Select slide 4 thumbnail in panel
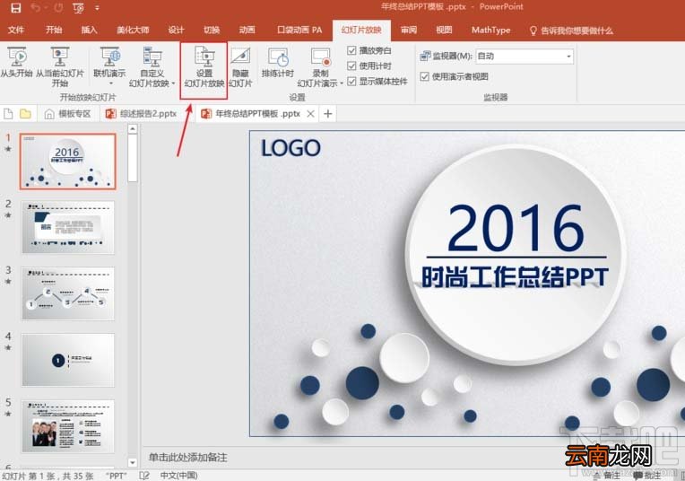Image resolution: width=685 pixels, height=481 pixels. 68,360
